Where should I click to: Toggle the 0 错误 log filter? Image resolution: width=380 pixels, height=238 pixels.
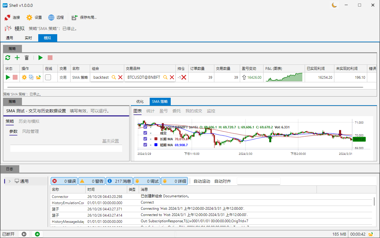point(64,181)
